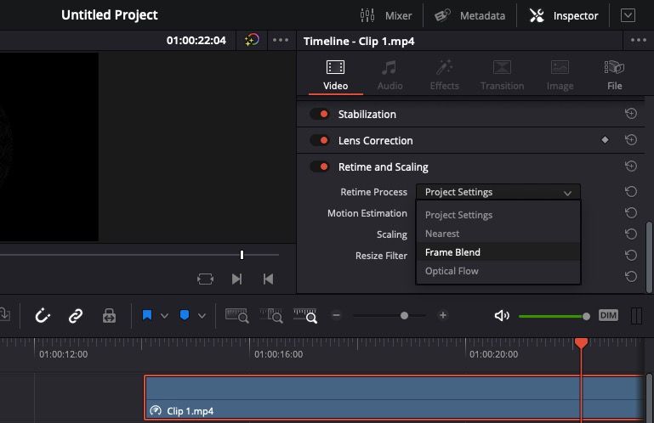654x423 pixels.
Task: Click the linked selection chain icon
Action: point(76,316)
